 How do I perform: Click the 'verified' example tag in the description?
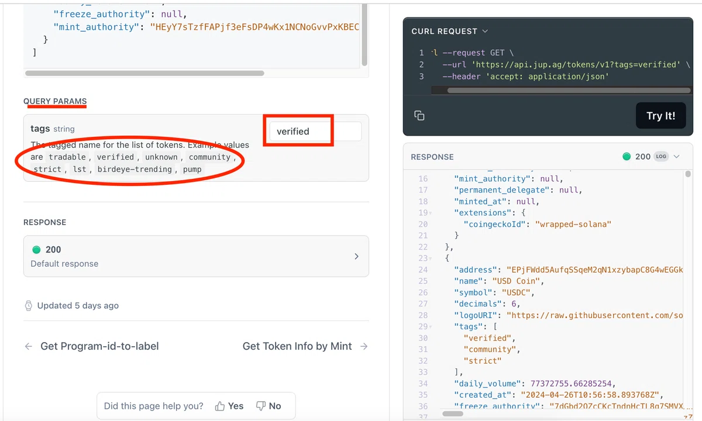115,157
